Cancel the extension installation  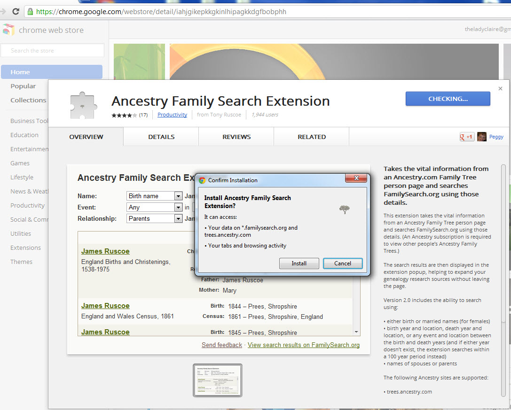[343, 263]
